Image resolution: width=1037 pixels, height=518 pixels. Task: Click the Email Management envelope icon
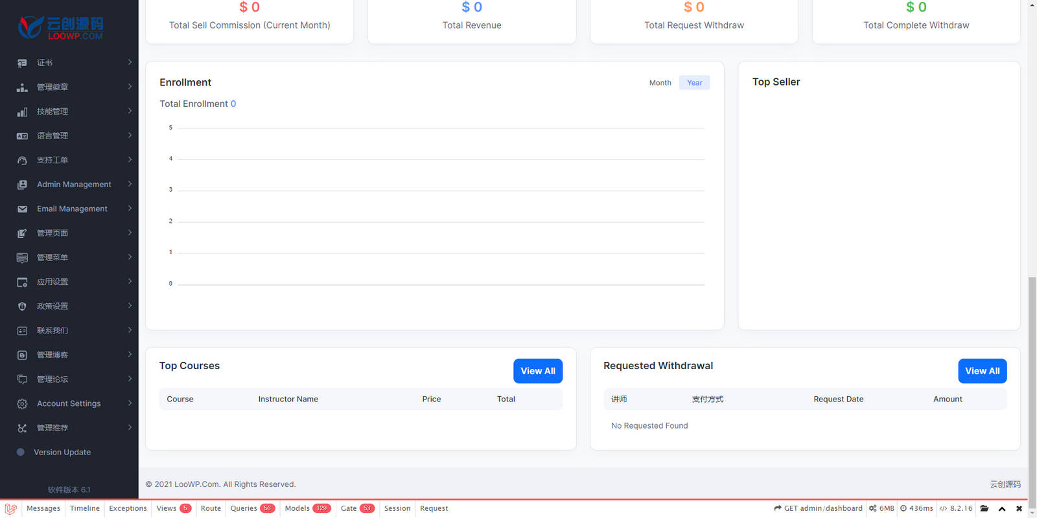point(22,209)
